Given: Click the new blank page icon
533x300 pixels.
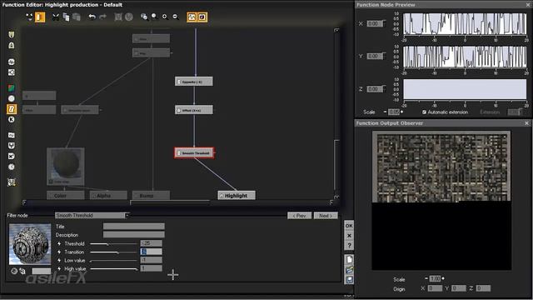Looking at the screenshot, I should tap(349, 259).
